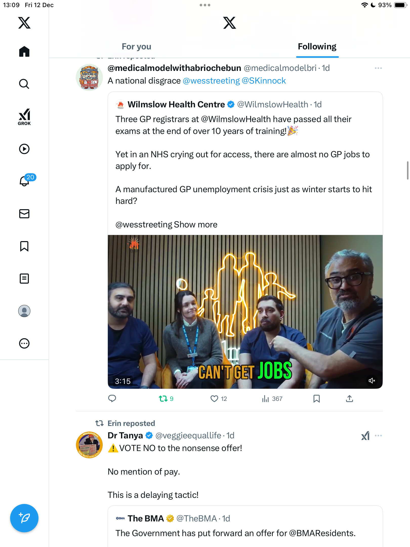The image size is (410, 547).
Task: Open the sidebar Bookmarks icon
Action: [24, 246]
